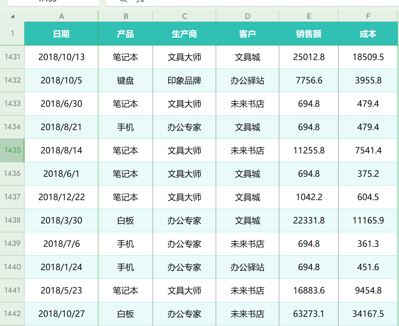Select date cell 2018/10/27
The height and width of the screenshot is (326, 399).
pos(61,314)
